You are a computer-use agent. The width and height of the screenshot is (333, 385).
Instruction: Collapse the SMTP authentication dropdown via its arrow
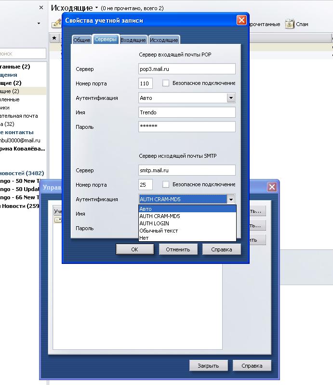coord(231,199)
